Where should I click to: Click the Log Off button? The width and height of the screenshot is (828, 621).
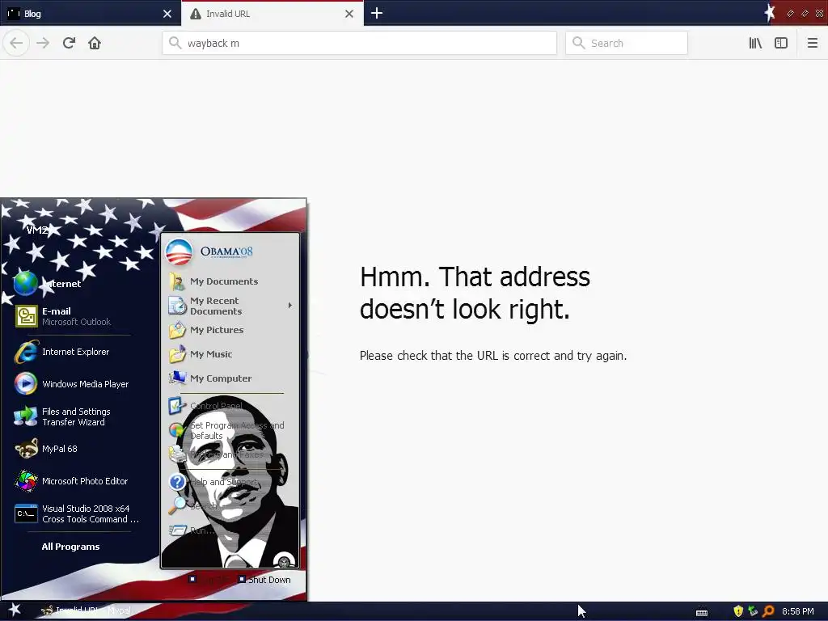click(209, 579)
